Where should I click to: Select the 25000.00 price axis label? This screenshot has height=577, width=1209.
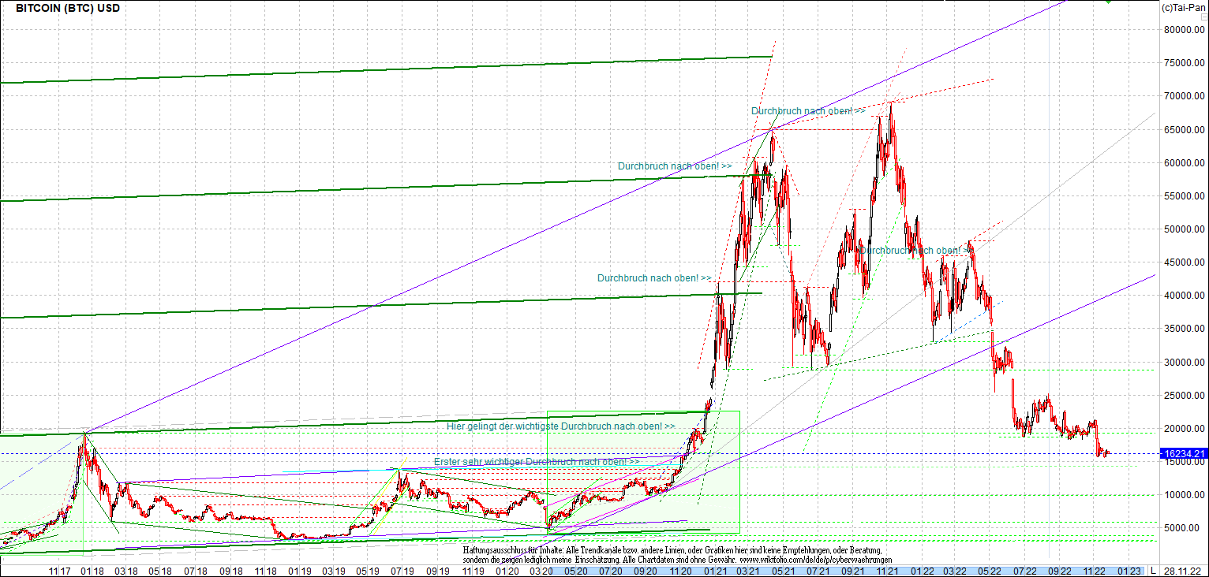1185,396
